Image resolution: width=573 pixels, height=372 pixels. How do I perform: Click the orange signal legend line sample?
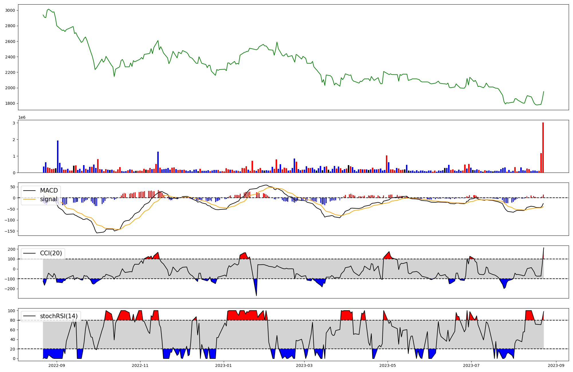[29, 199]
